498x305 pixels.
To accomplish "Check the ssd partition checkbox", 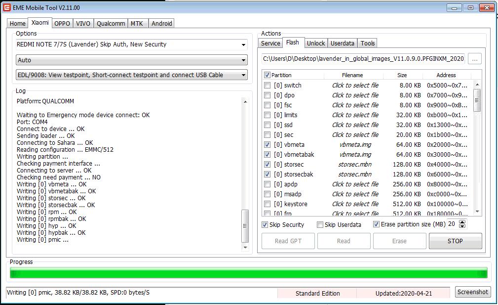I will click(x=268, y=125).
